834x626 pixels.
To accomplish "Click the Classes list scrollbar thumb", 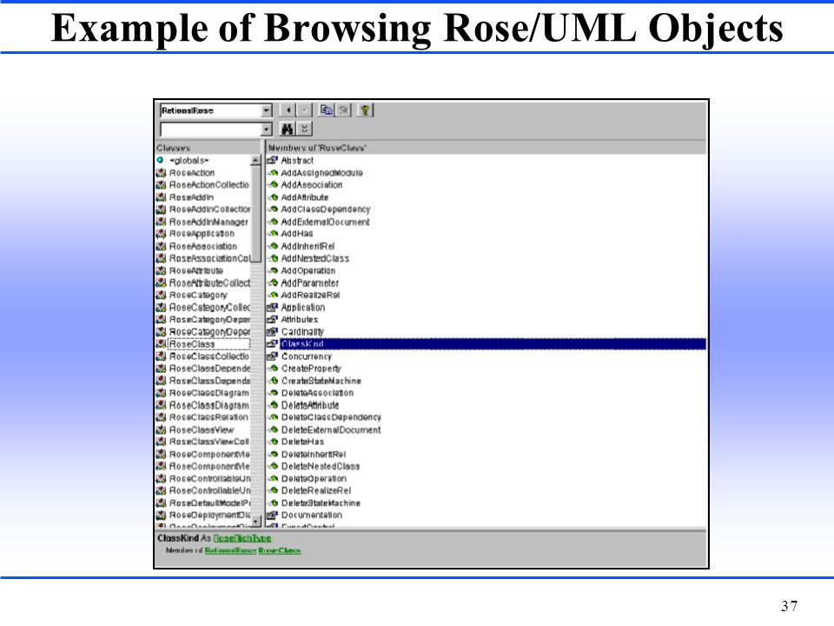I will click(255, 214).
